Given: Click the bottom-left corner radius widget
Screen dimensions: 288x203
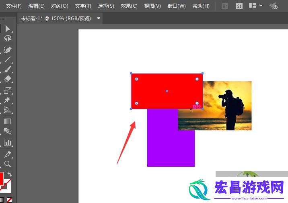Looking at the screenshot, I should (x=137, y=103).
